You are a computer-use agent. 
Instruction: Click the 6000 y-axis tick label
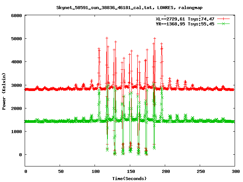[16, 16]
